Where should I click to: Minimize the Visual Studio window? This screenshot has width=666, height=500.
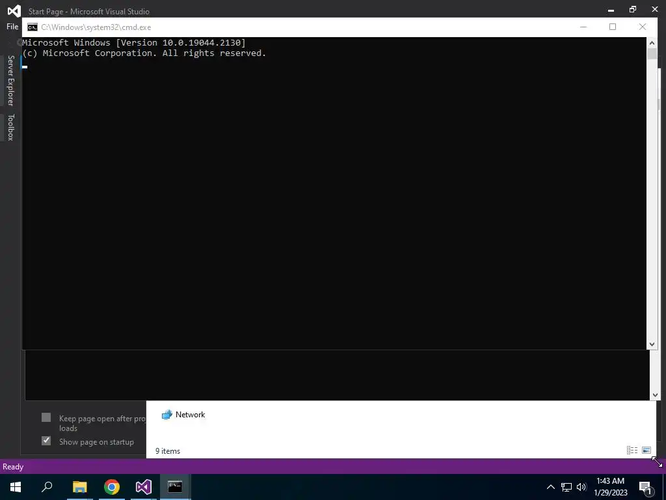(x=611, y=10)
